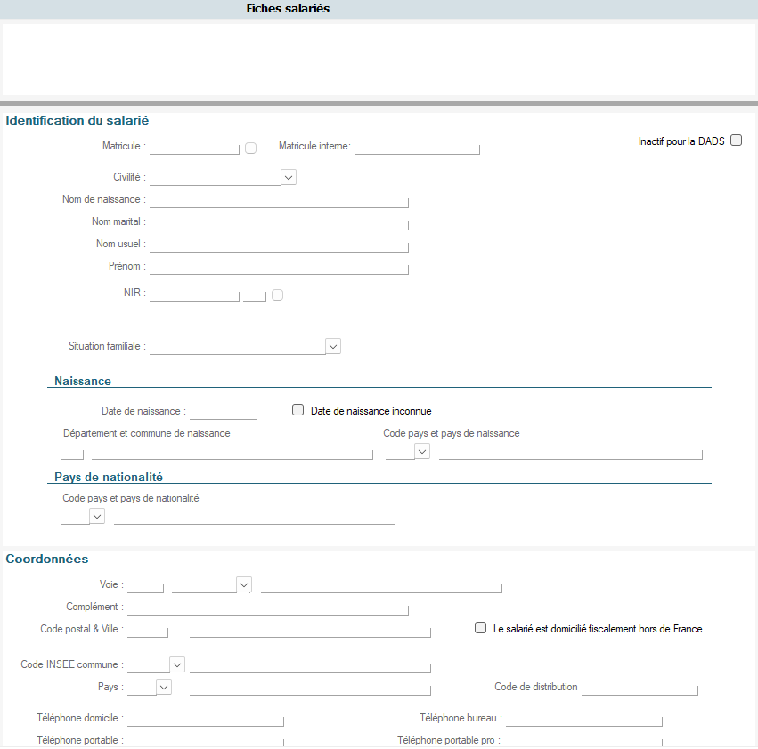Viewport: 758px width, 749px height.
Task: Click the Code postal field
Action: tap(148, 630)
